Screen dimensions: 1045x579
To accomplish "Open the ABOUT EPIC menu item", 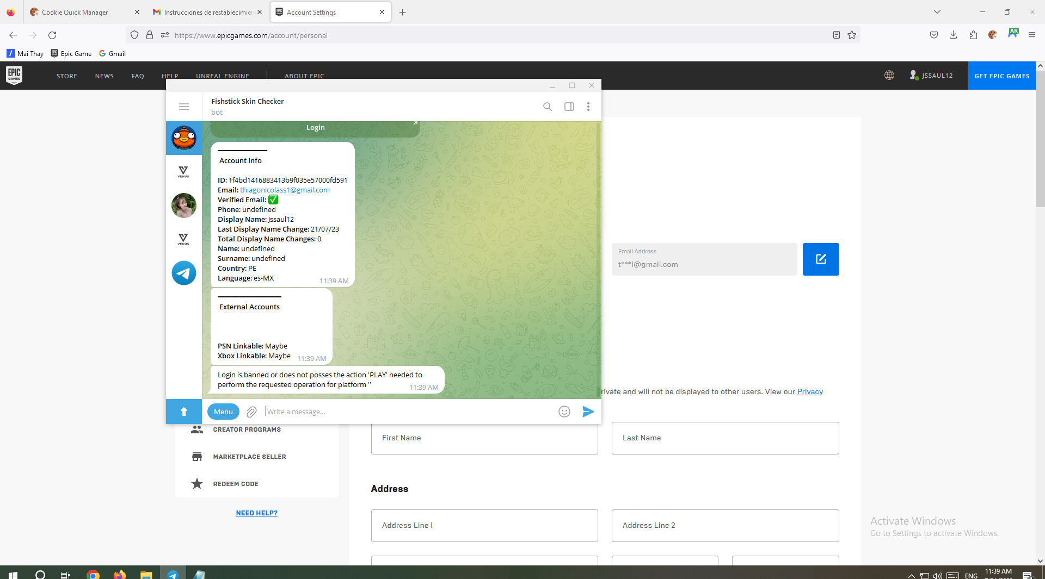I will pyautogui.click(x=304, y=76).
